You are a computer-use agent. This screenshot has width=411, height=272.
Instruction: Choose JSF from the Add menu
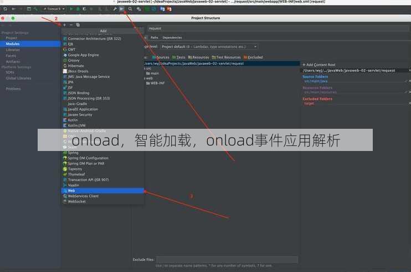pyautogui.click(x=103, y=88)
